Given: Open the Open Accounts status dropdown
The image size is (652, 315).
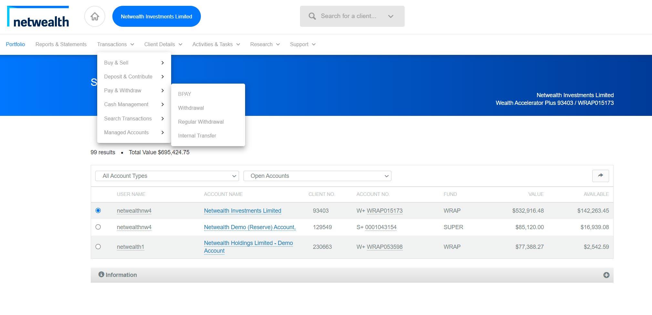Looking at the screenshot, I should pyautogui.click(x=317, y=176).
